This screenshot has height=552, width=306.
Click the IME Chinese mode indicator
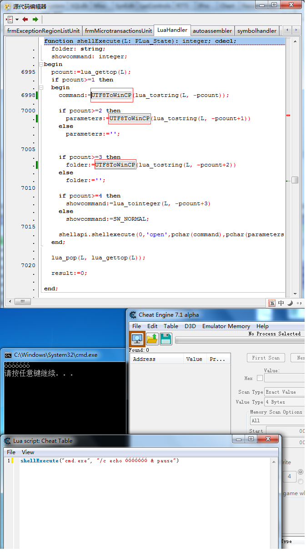click(281, 303)
